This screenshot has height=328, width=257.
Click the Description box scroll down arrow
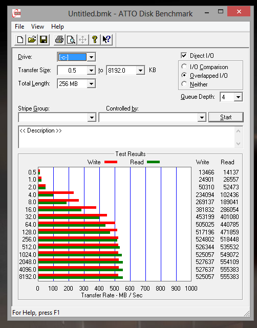[x=238, y=143]
